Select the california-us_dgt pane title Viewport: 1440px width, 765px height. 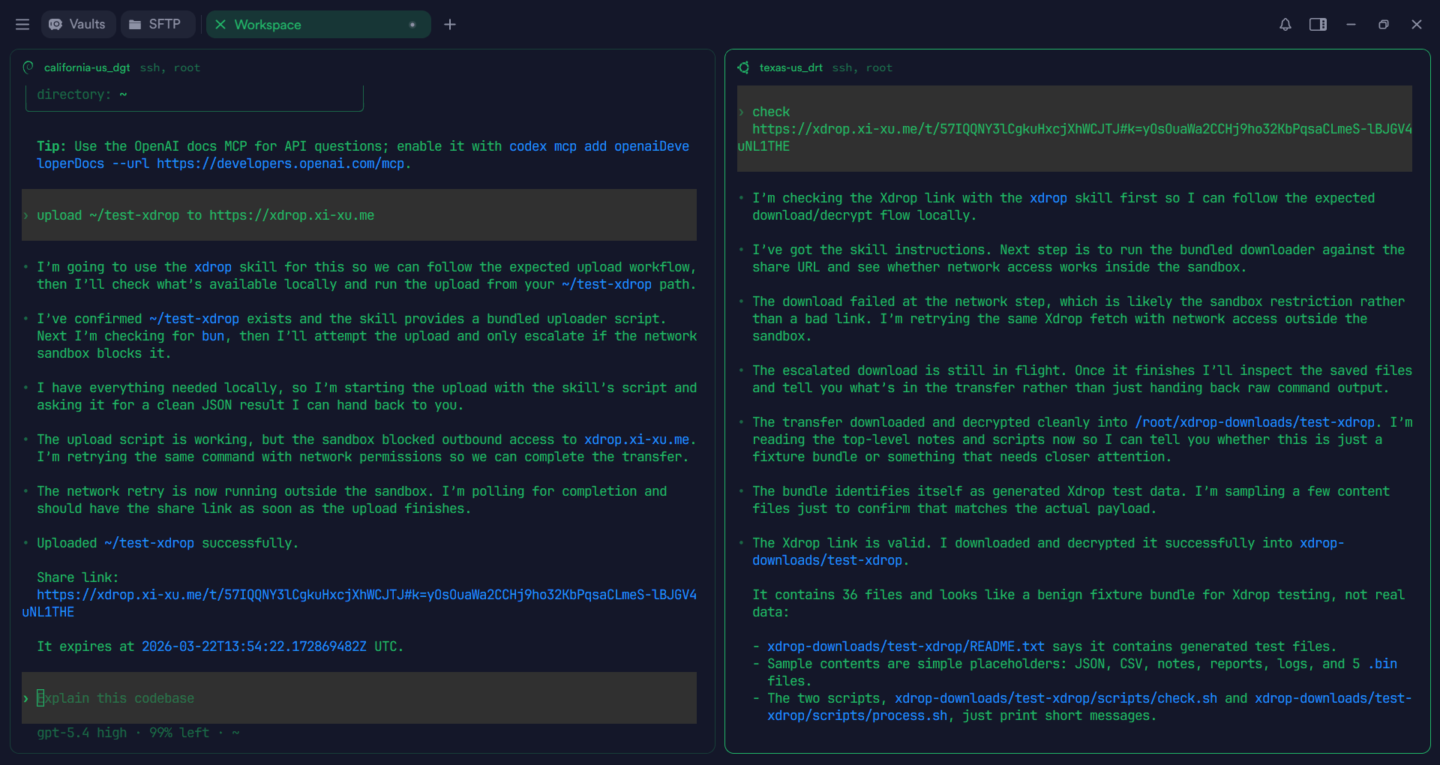point(87,67)
